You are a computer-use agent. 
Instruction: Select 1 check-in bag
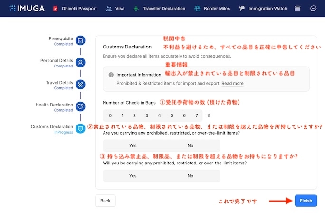pyautogui.click(x=123, y=115)
